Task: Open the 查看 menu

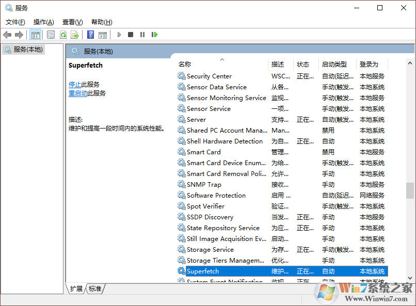Action: point(72,22)
